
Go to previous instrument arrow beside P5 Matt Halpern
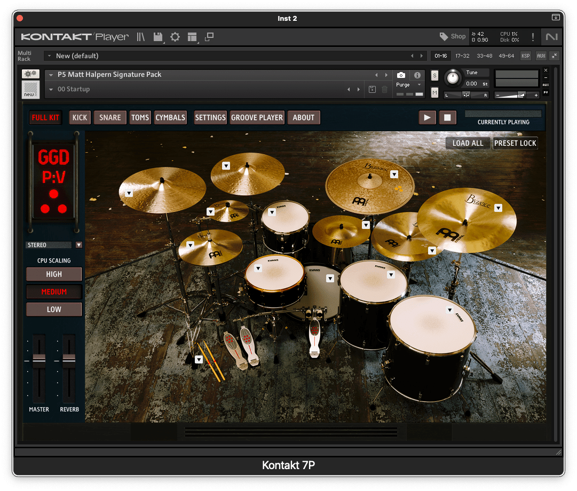click(x=376, y=75)
